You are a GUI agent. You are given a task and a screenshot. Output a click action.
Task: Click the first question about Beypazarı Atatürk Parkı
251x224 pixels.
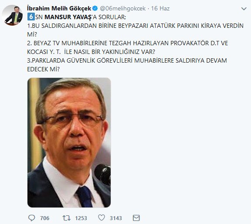tap(135, 30)
